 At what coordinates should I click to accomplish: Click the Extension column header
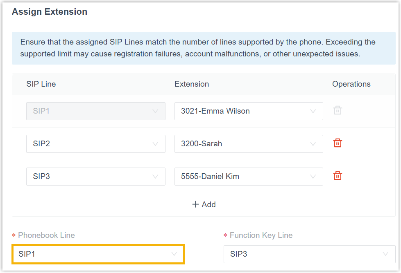pos(192,84)
